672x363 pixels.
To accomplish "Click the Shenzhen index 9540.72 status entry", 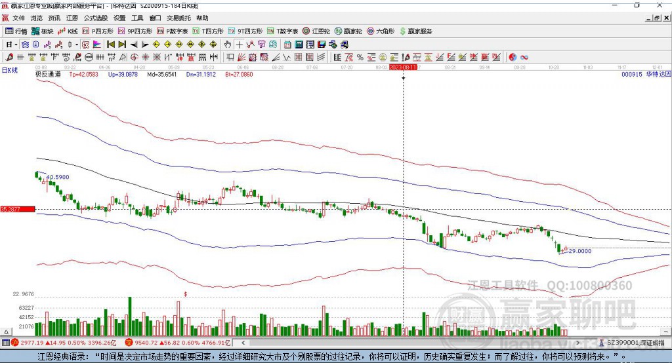I will 178,343.
